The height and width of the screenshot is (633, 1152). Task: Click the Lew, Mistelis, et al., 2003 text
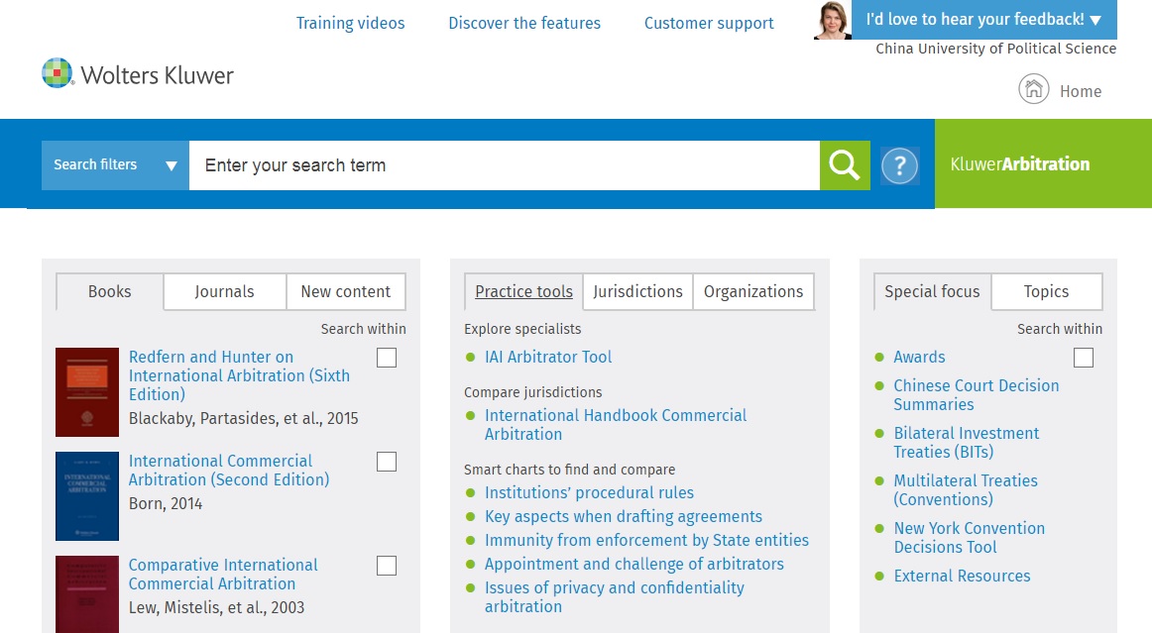pos(216,608)
